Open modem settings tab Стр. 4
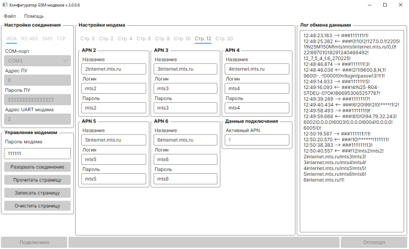This screenshot has width=409, height=249. pyautogui.click(x=125, y=38)
